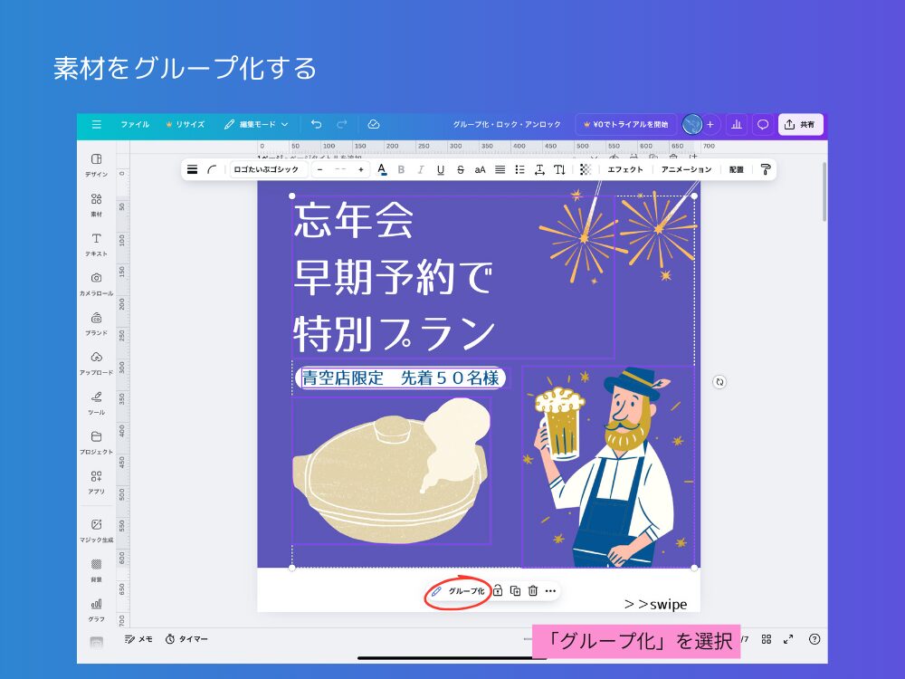
Task: Toggle underline for the selected text
Action: [443, 169]
